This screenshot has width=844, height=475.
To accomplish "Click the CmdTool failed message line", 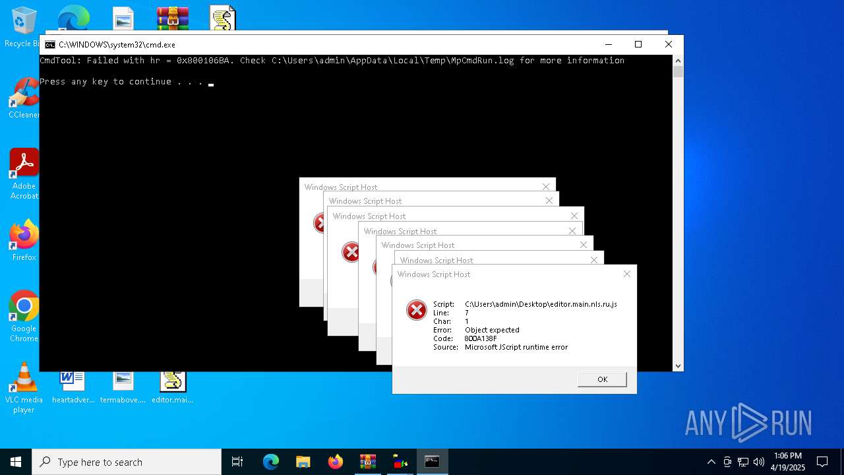I will [332, 61].
